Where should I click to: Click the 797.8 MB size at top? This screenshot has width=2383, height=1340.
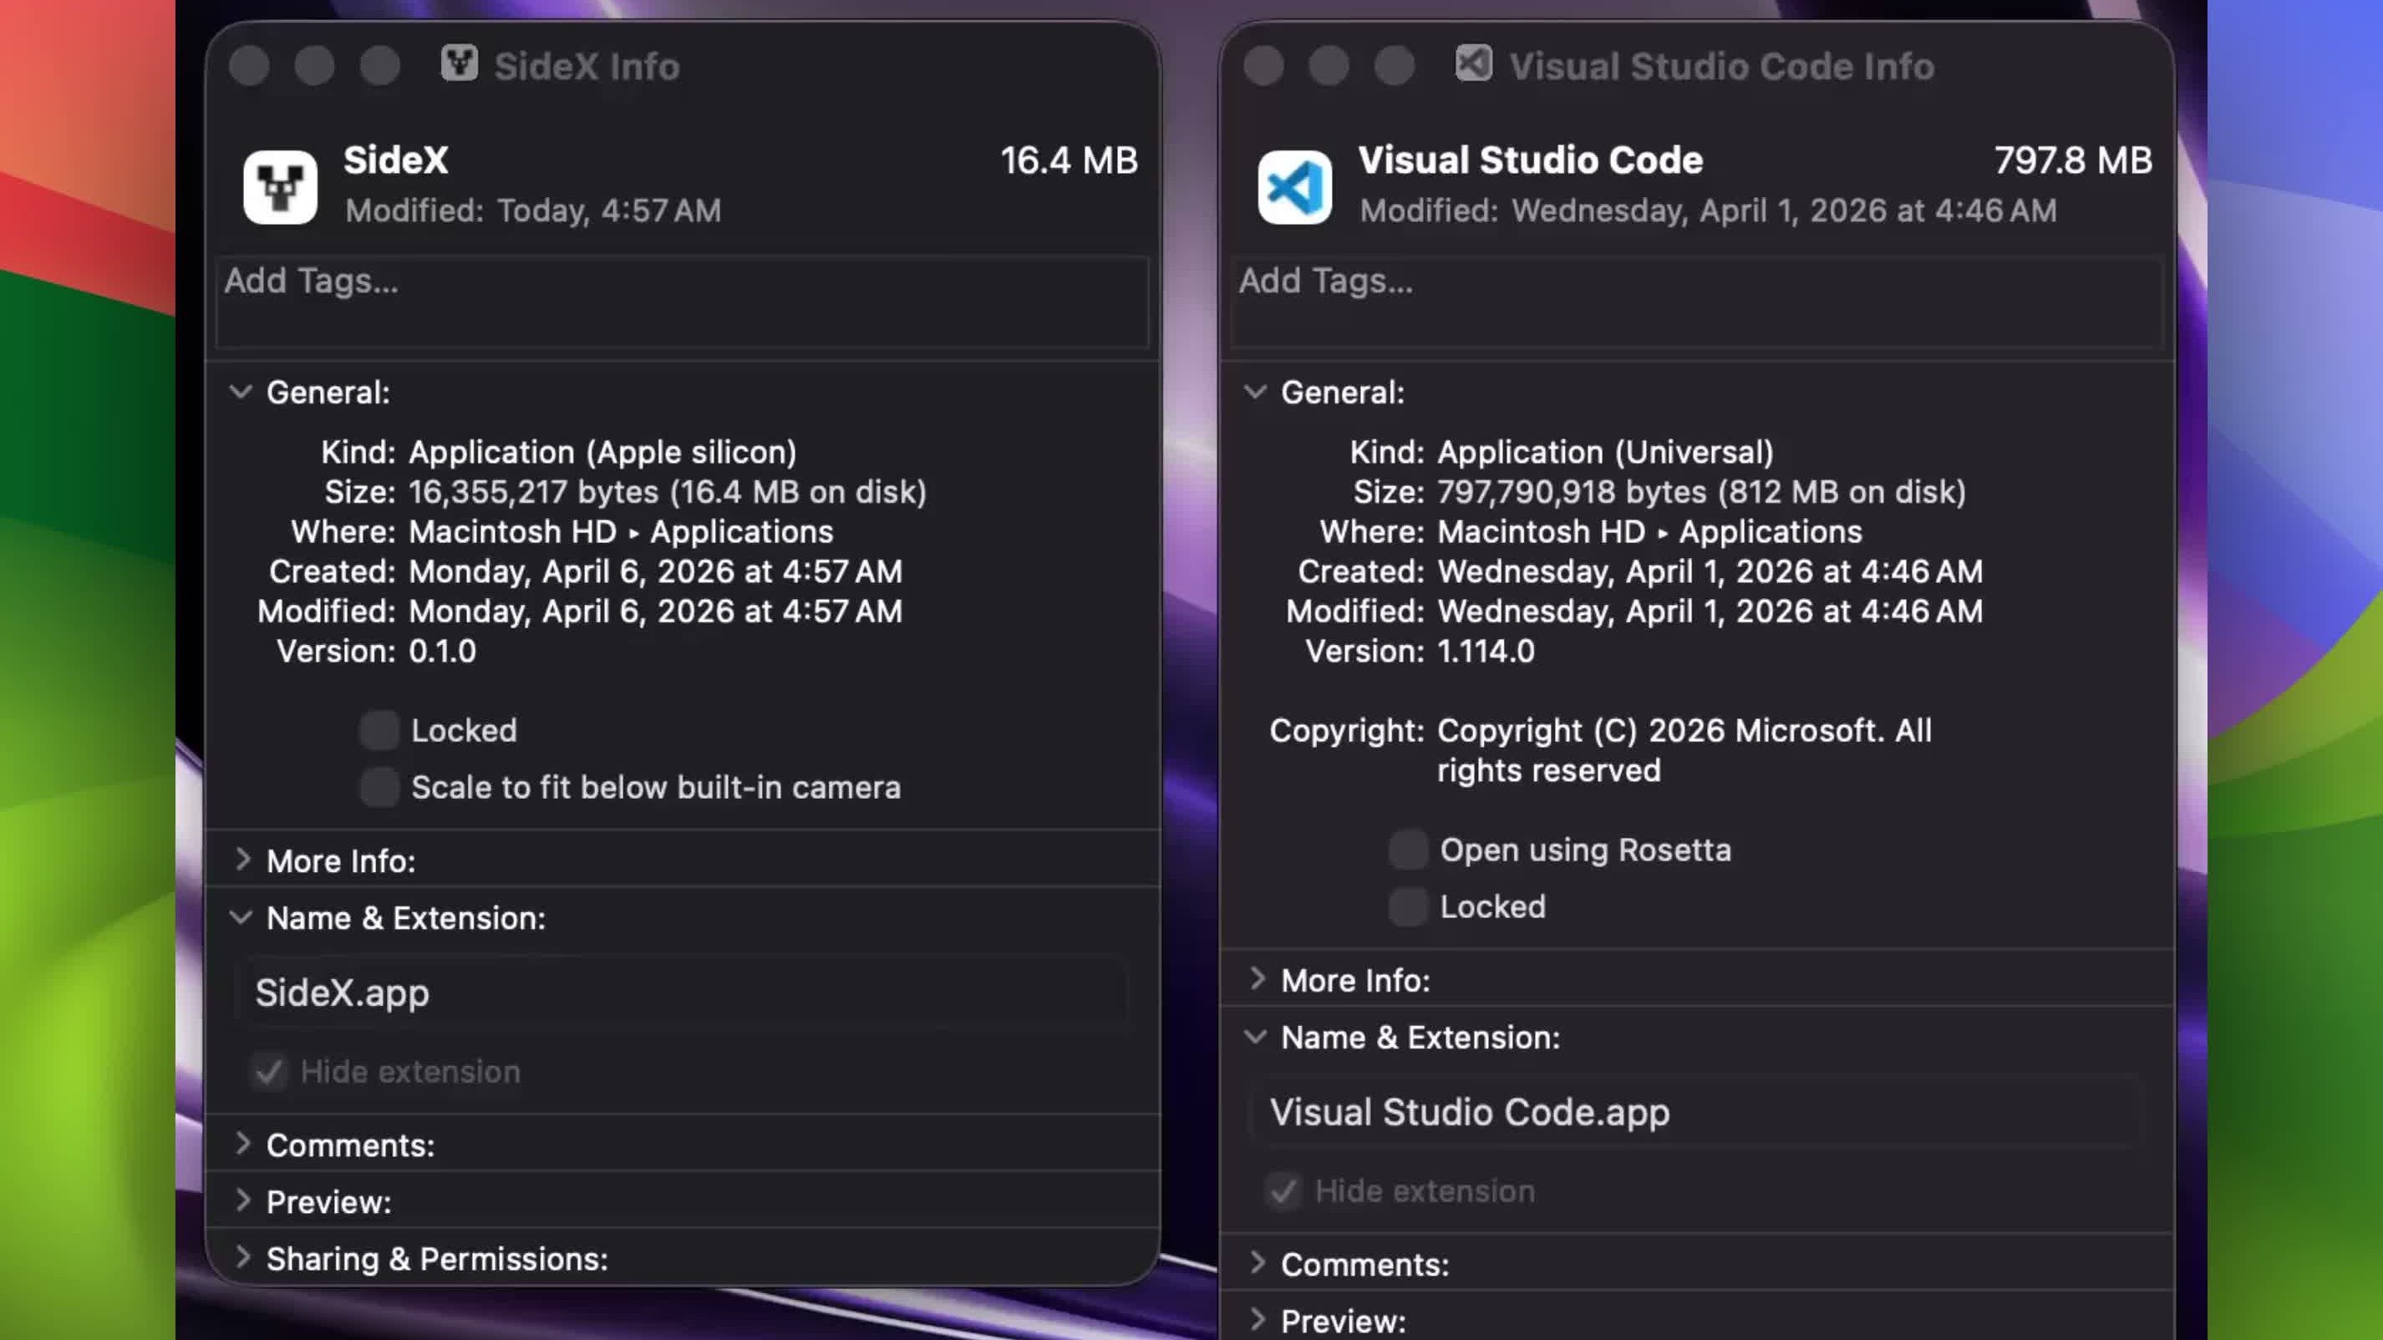[x=2072, y=160]
